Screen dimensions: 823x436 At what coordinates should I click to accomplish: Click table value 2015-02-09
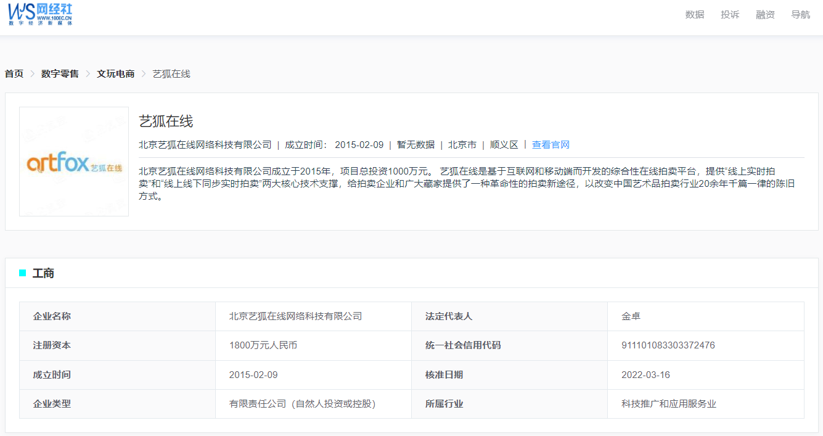click(x=253, y=375)
